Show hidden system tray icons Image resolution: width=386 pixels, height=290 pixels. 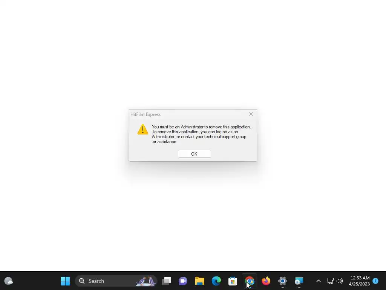318,281
